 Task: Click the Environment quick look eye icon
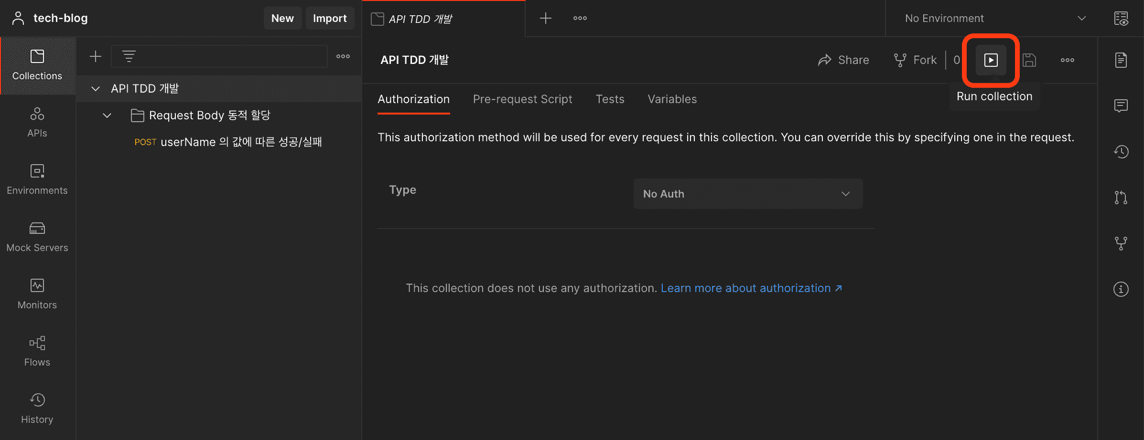(x=1121, y=19)
